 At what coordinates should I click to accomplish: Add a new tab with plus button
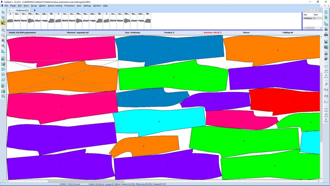(34, 10)
